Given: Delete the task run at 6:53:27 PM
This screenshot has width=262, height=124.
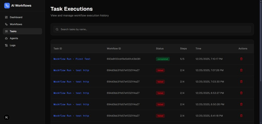Looking at the screenshot, I should (x=241, y=93).
